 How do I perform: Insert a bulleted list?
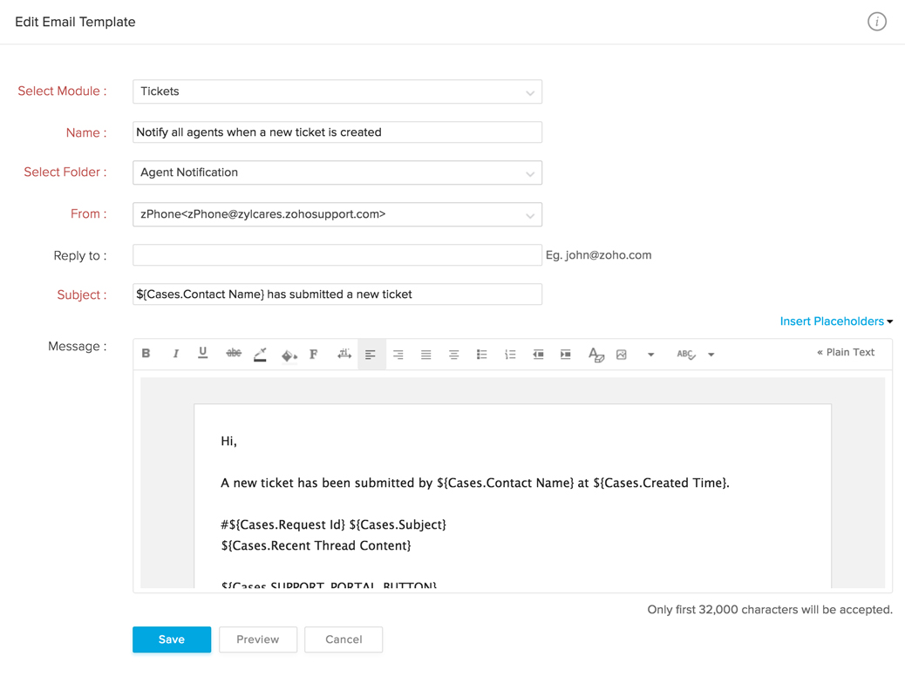482,355
